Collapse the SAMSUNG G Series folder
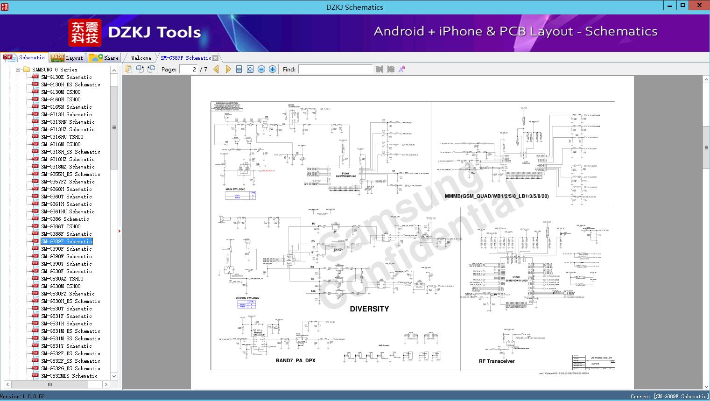 click(x=18, y=70)
